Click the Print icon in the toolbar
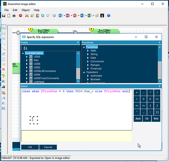Screen dimensions: 169x162 point(14,16)
